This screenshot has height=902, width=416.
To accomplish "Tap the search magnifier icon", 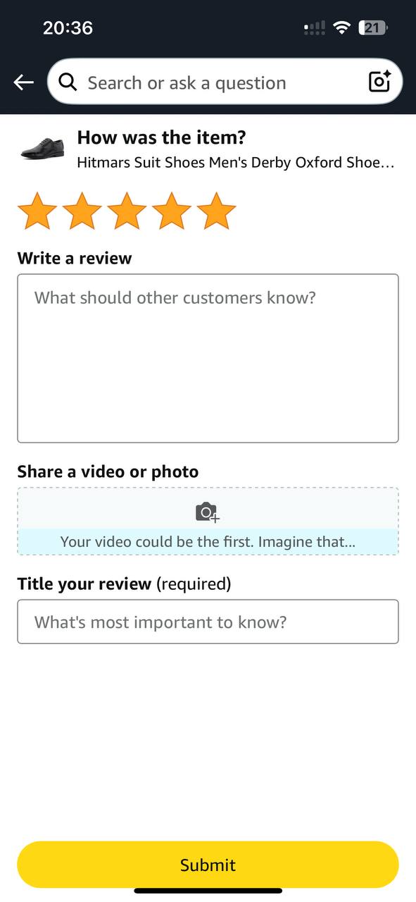I will 68,82.
